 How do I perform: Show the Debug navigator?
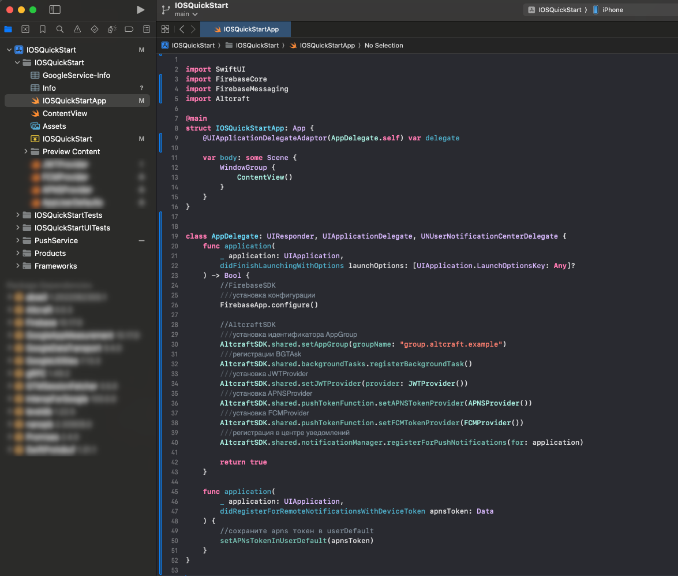pos(112,29)
